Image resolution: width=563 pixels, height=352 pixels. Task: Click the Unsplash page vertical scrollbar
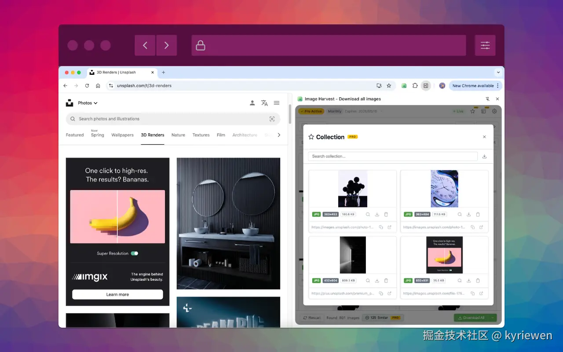coord(290,114)
